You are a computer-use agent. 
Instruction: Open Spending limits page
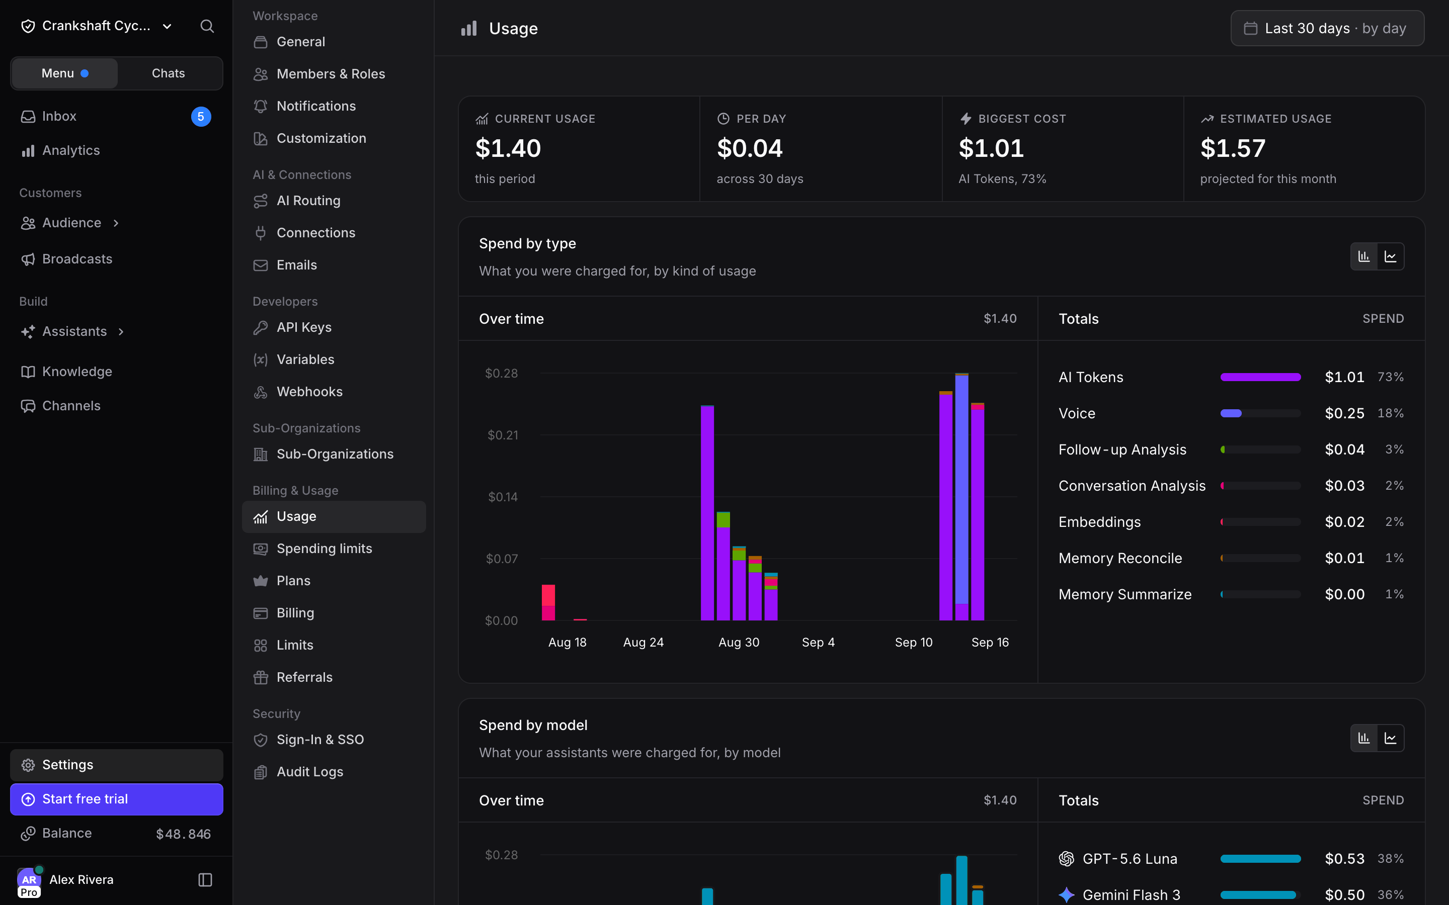(x=334, y=549)
